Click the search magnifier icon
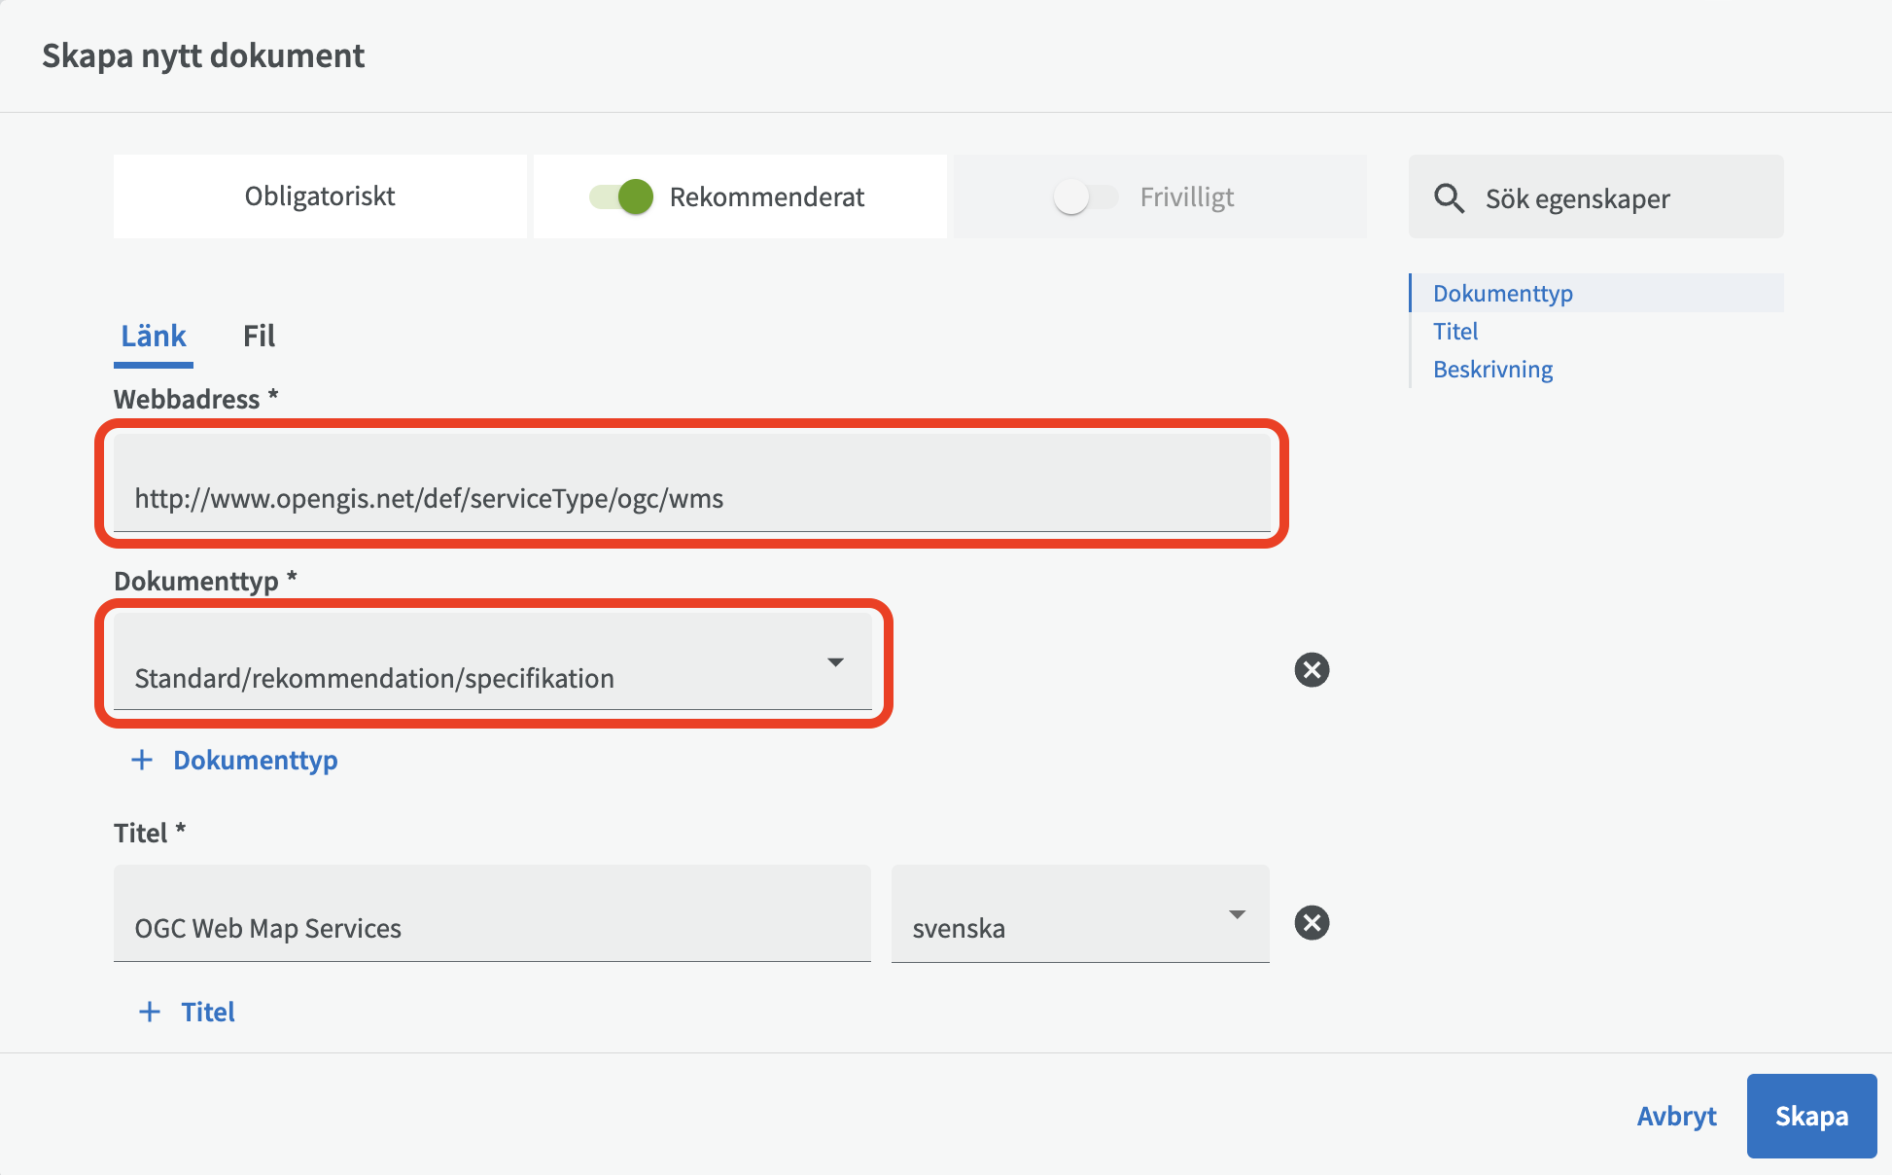The width and height of the screenshot is (1892, 1175). pos(1449,198)
